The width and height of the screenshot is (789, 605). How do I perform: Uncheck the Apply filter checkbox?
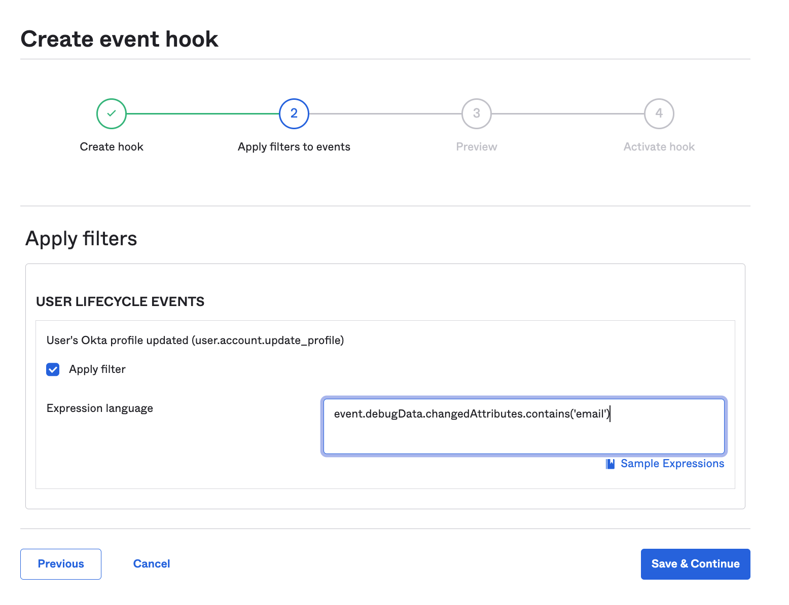point(53,369)
